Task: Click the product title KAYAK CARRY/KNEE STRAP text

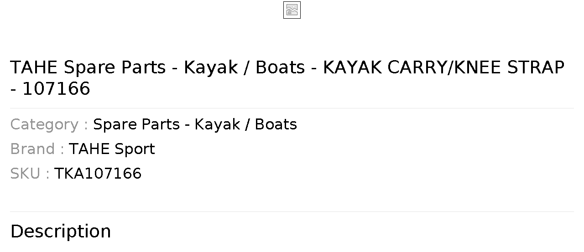Action: click(x=444, y=67)
